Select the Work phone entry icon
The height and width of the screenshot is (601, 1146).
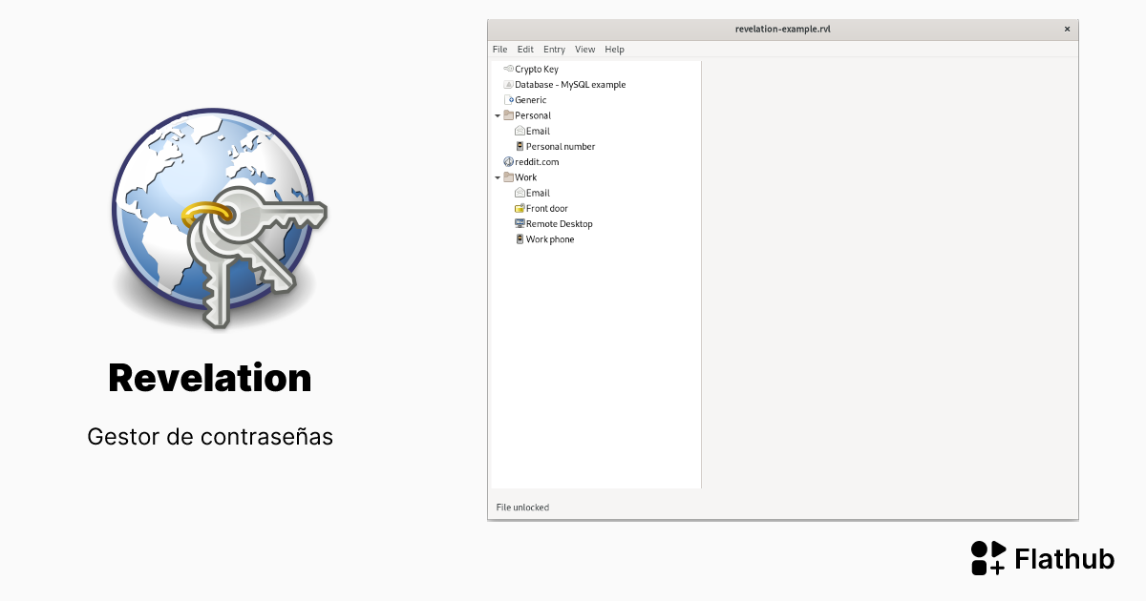pyautogui.click(x=519, y=238)
